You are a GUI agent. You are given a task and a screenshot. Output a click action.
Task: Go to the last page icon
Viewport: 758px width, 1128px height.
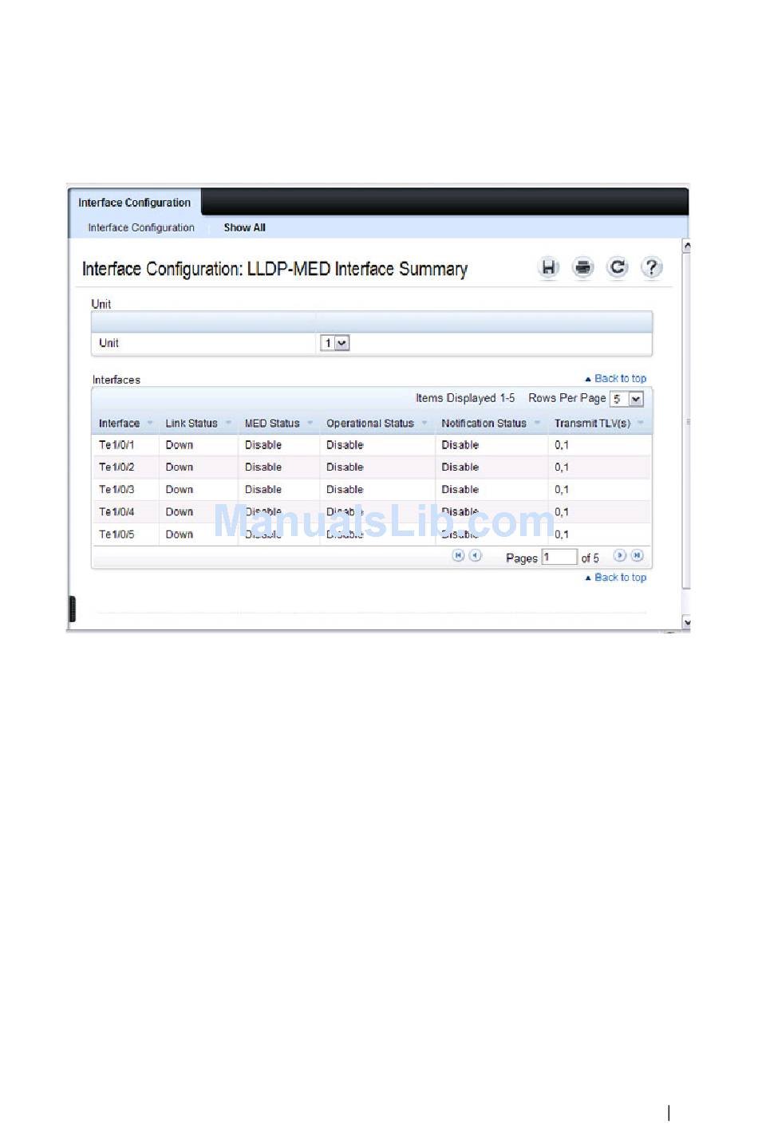pyautogui.click(x=637, y=556)
